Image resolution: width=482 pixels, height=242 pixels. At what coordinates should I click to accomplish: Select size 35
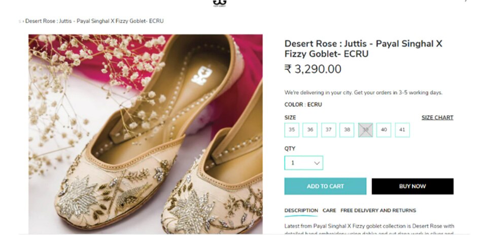292,130
